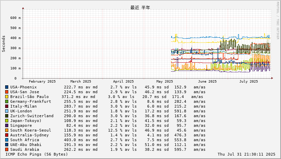Select Saudi Arabia's "595.7" am/as value
Screen dimensions: 281x159
(180, 149)
